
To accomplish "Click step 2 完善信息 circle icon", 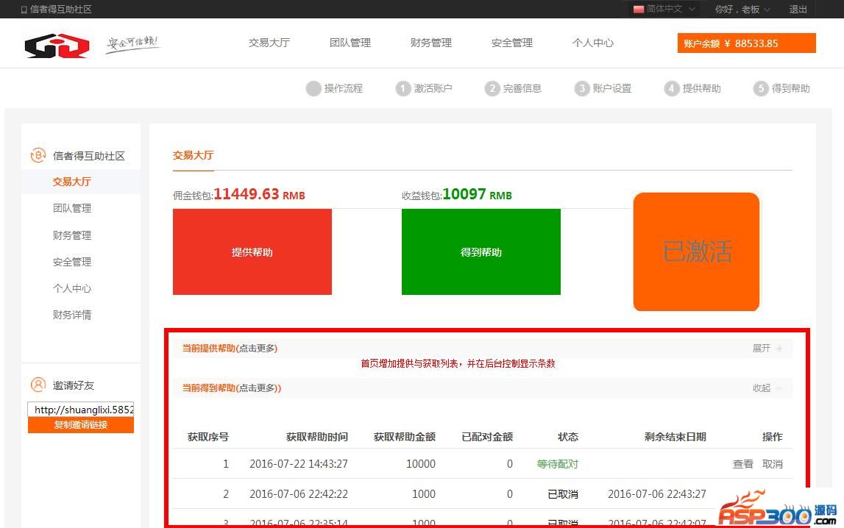I will point(492,88).
